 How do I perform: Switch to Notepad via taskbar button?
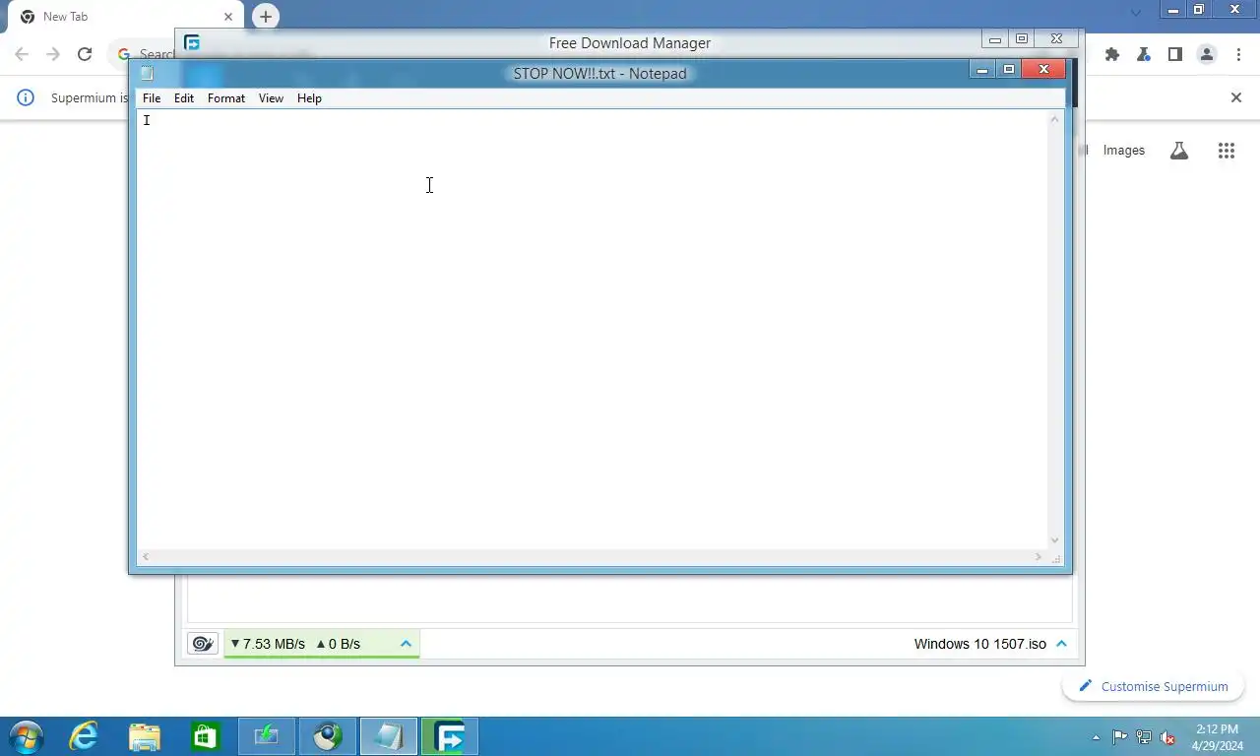[389, 736]
